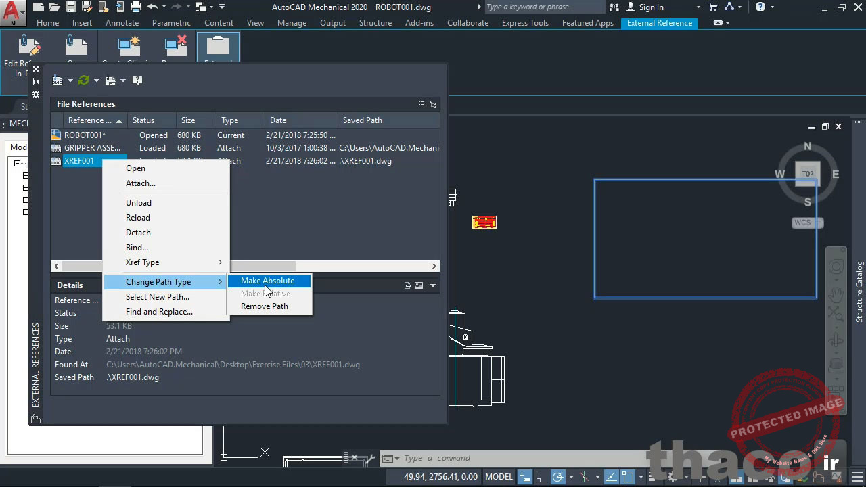Screen dimensions: 866x487
Task: Open the Change Path dropdown arrow
Action: (x=122, y=80)
